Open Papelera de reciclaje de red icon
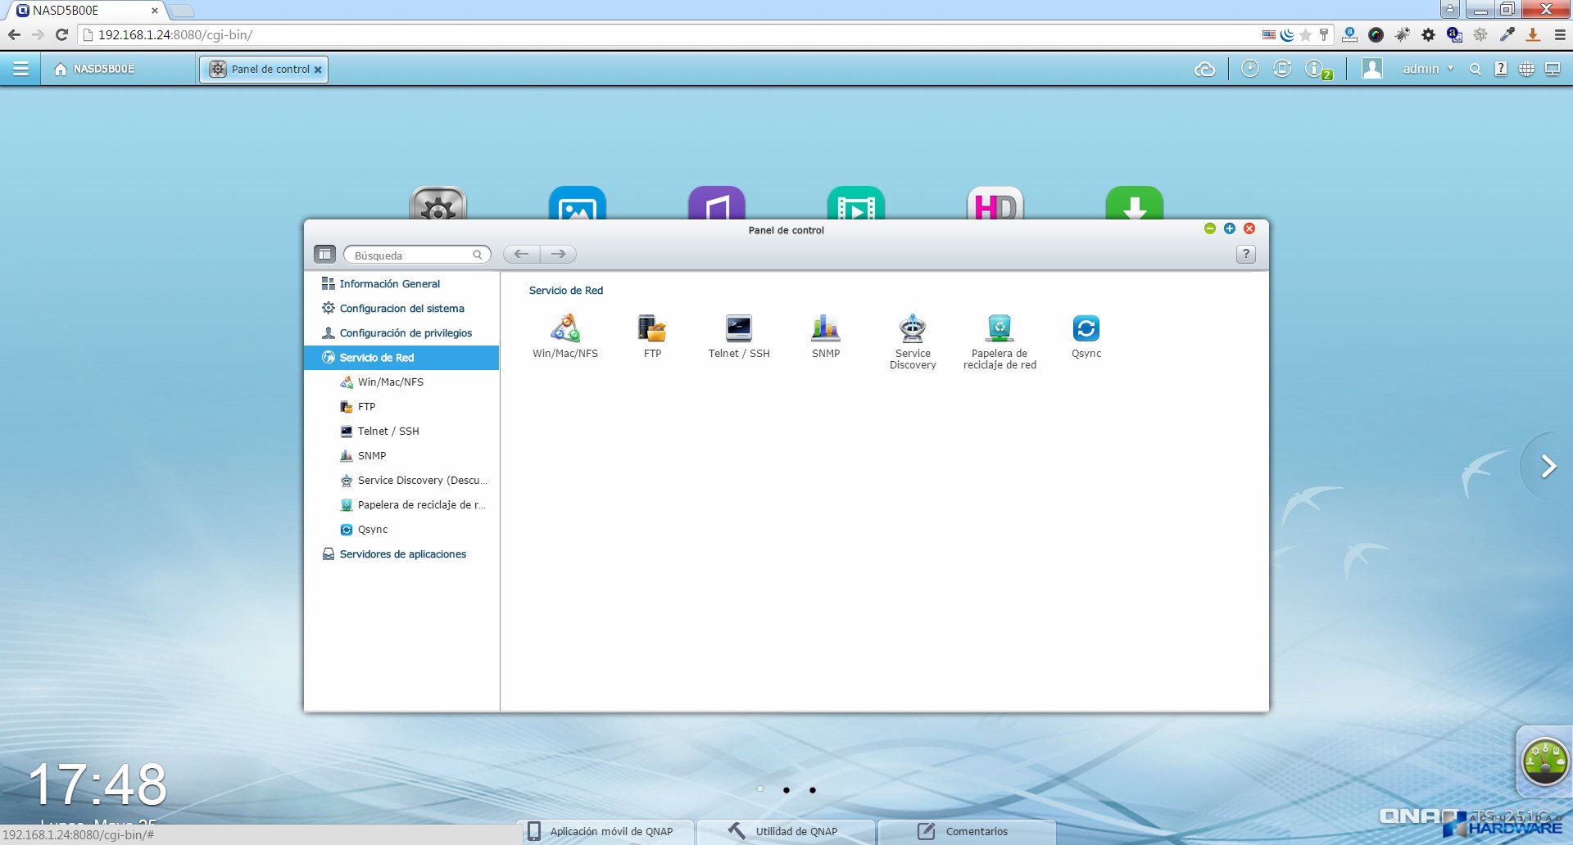Image resolution: width=1573 pixels, height=845 pixels. coord(1000,329)
